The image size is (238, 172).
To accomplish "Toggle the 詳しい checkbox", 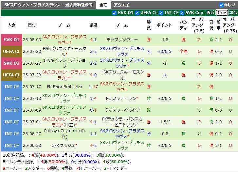I will [221, 5].
